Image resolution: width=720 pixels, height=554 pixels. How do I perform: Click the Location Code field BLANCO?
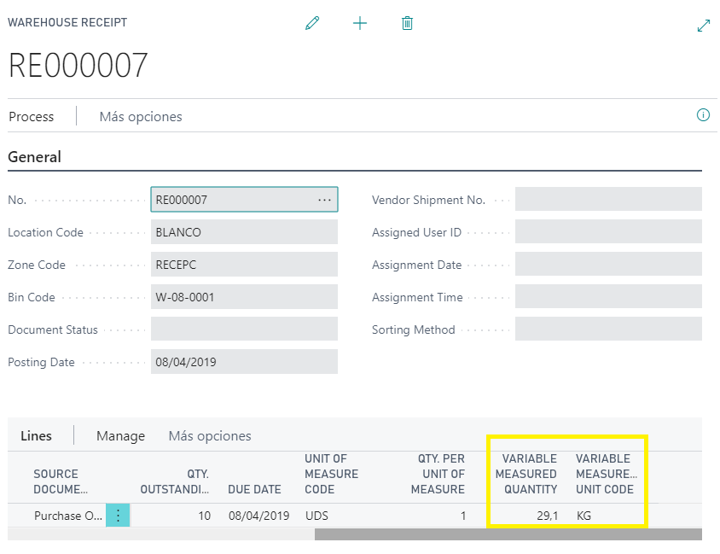[x=244, y=232]
